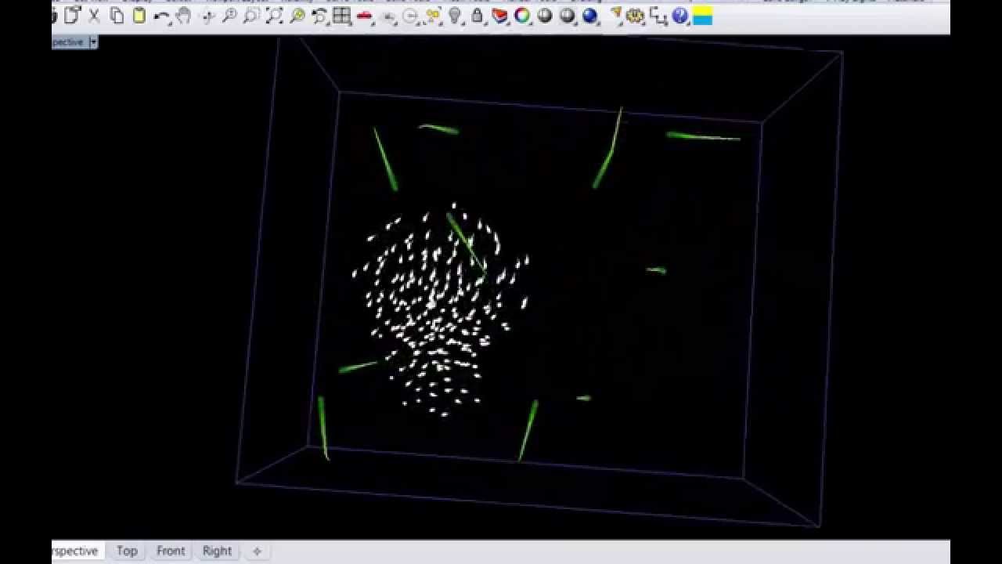Click the Zoom selected green magnifier
Viewport: 1002px width, 564px height.
[297, 15]
